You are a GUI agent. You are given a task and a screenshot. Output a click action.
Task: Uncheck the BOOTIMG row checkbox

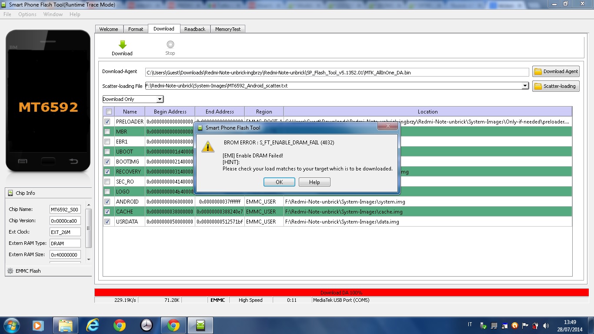click(x=107, y=162)
